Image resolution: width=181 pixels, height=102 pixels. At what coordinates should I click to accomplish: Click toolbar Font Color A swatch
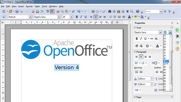[129, 17]
